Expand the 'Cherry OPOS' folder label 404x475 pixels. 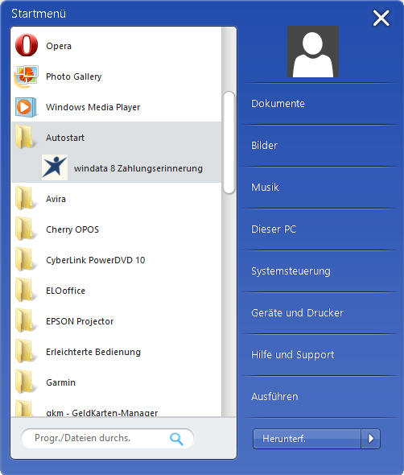pos(72,229)
